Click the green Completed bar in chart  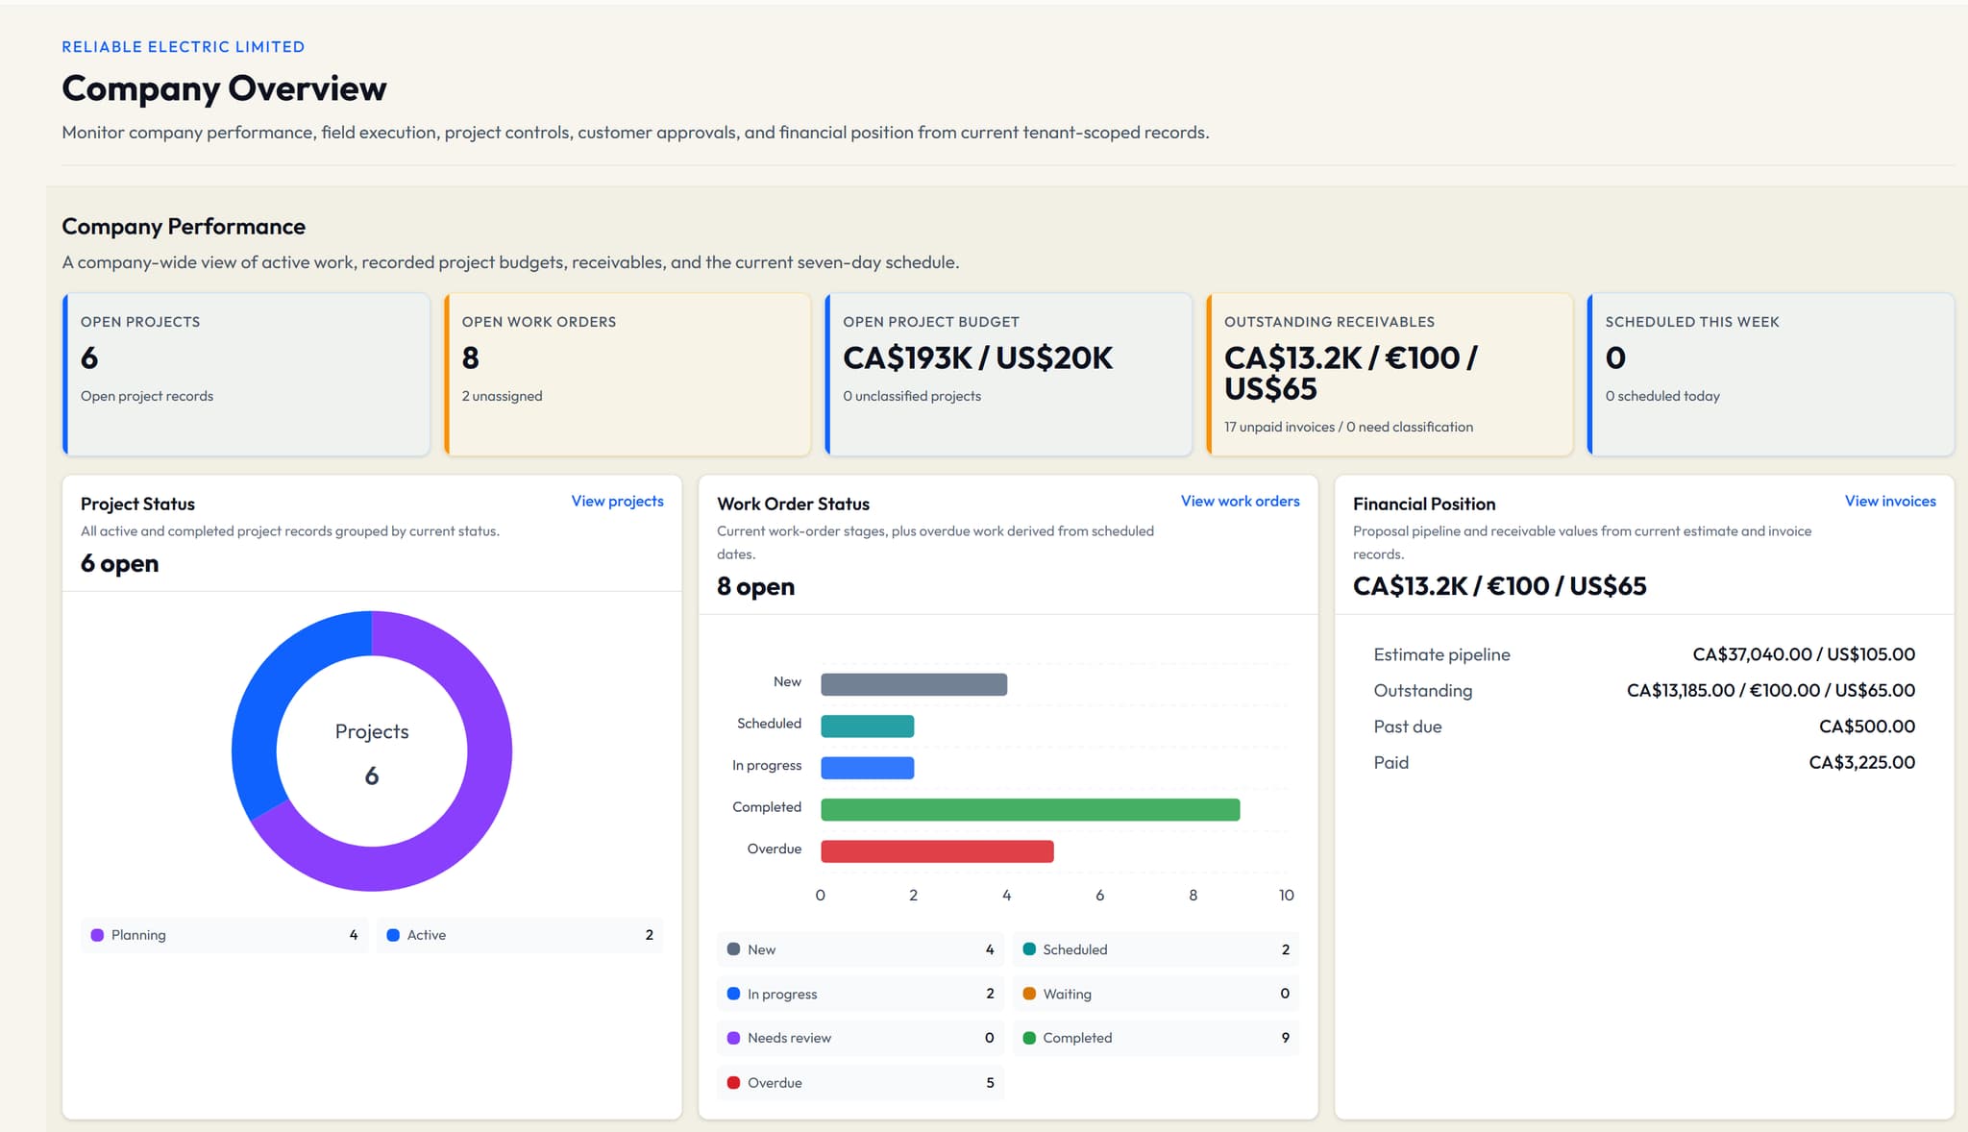1030,809
